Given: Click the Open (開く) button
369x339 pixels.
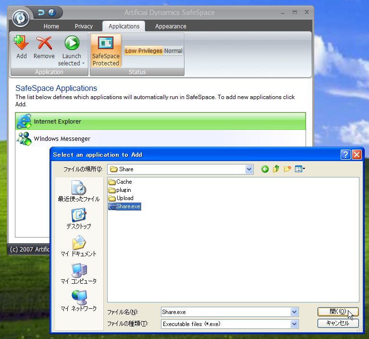Looking at the screenshot, I should point(338,312).
